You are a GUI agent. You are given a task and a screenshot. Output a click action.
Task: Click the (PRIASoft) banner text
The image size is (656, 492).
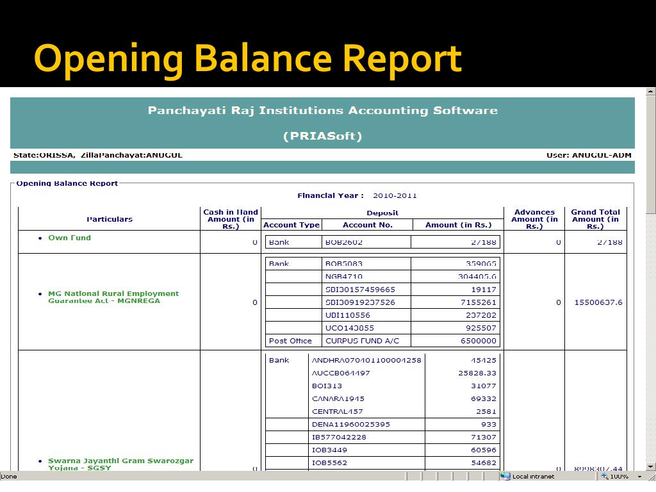[323, 136]
